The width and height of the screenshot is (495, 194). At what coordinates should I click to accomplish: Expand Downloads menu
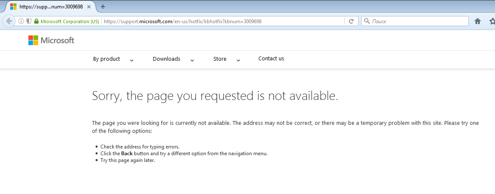tap(166, 59)
